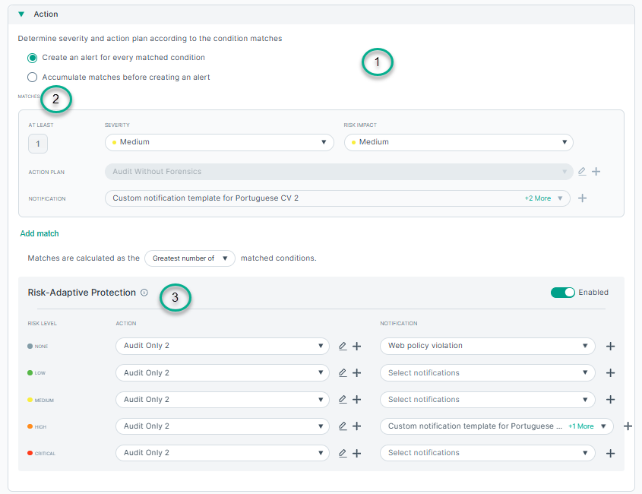Show the +2 More notifications
Image resolution: width=642 pixels, height=494 pixels.
click(x=537, y=198)
